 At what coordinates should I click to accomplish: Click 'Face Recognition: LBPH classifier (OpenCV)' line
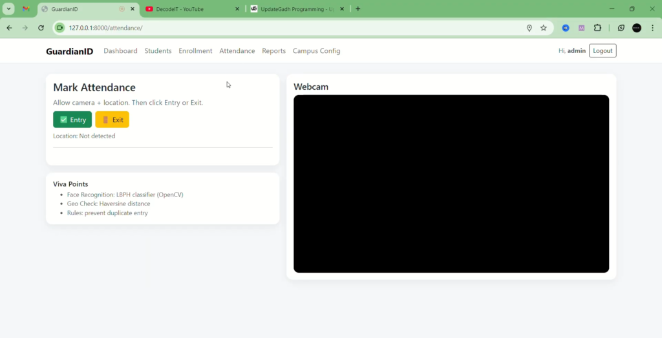[125, 195]
